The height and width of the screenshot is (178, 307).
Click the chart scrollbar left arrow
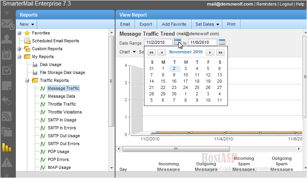(x=119, y=149)
